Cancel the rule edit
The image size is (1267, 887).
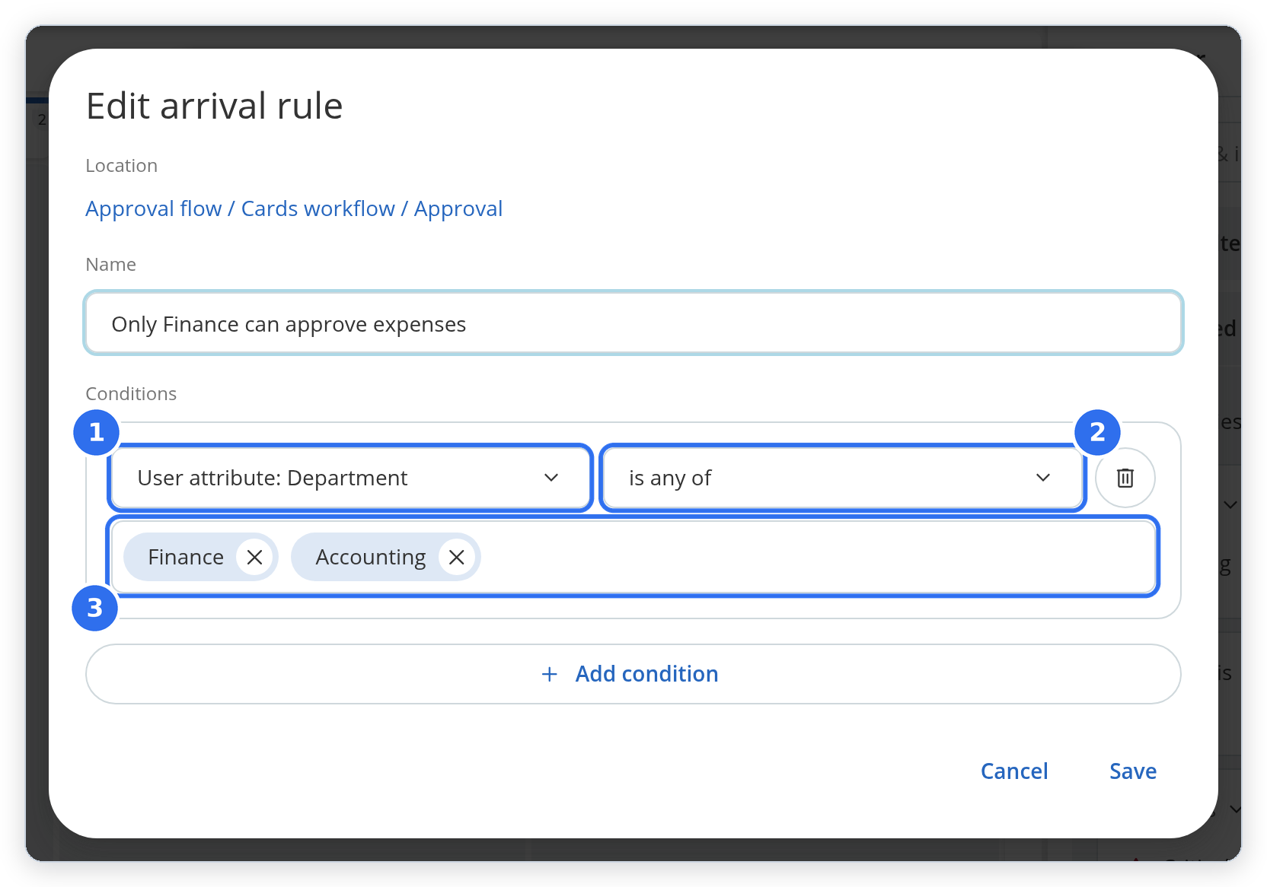point(1013,771)
